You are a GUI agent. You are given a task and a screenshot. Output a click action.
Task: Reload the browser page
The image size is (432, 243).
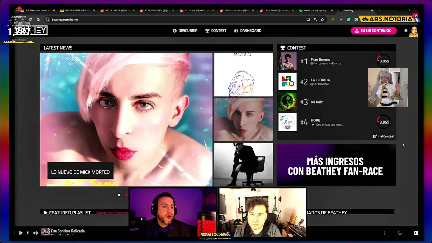[x=30, y=19]
